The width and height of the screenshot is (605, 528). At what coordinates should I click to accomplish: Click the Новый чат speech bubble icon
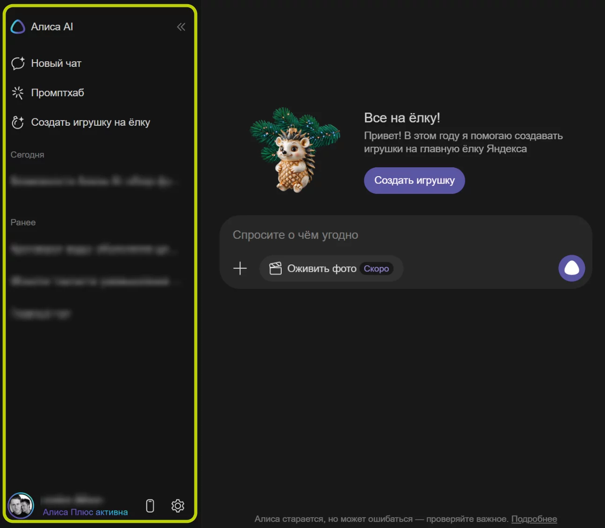coord(18,64)
